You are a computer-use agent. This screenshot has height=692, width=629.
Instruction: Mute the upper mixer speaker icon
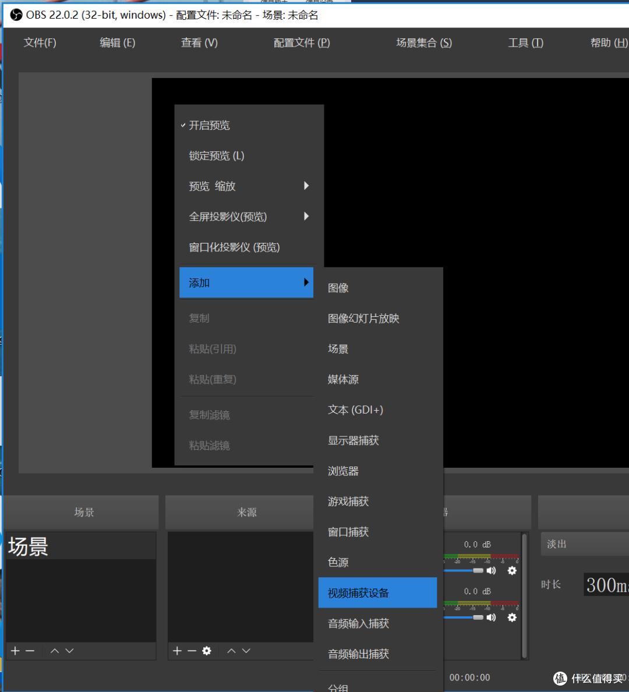(492, 571)
